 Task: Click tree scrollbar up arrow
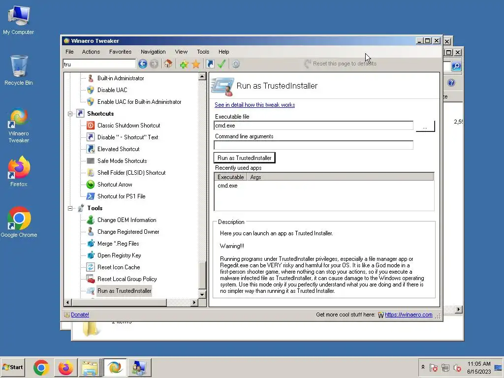click(202, 76)
